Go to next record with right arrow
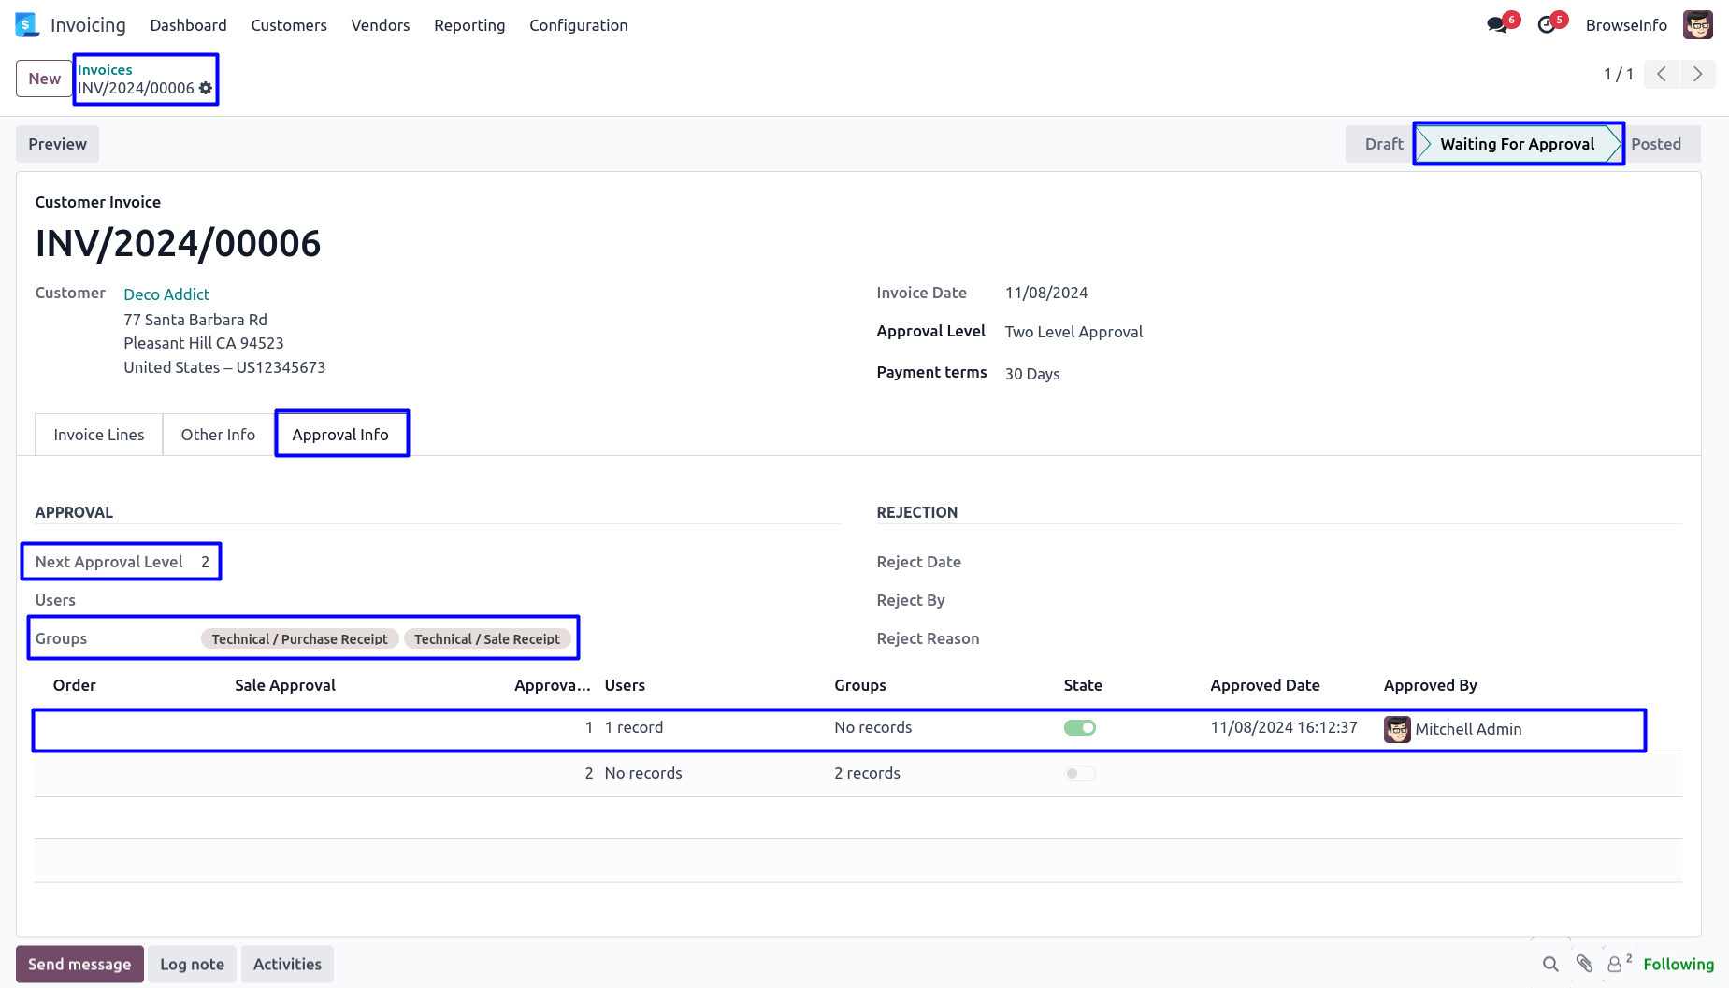Screen dimensions: 1729x988 coord(1697,74)
